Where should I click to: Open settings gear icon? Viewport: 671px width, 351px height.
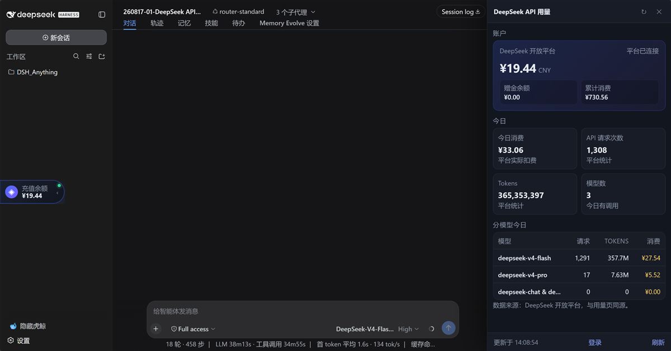[x=11, y=340]
